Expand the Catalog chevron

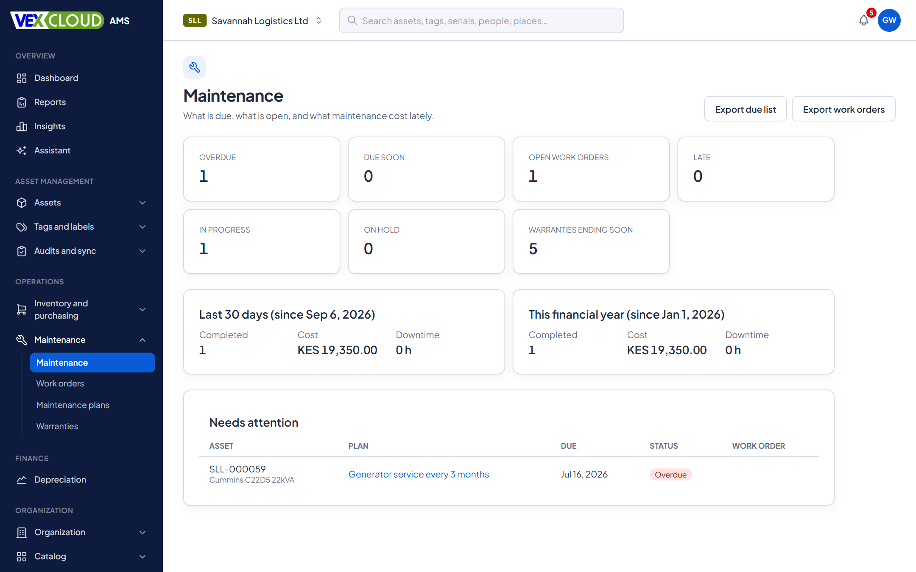tap(142, 556)
